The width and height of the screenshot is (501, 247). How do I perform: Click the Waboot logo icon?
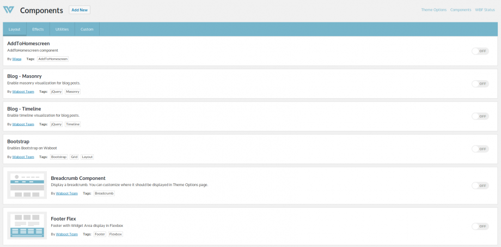point(9,10)
